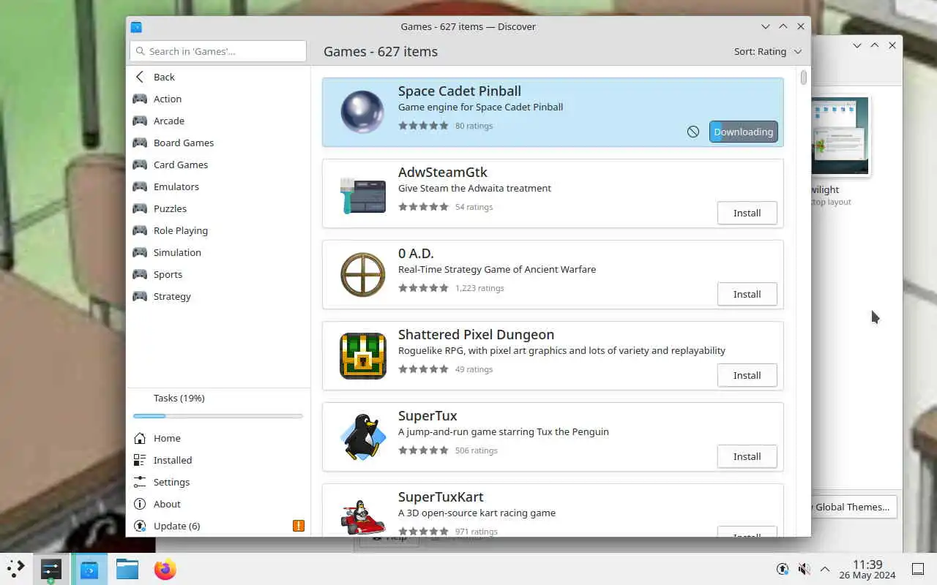This screenshot has width=937, height=585.
Task: Select the Emulators category
Action: (x=218, y=186)
